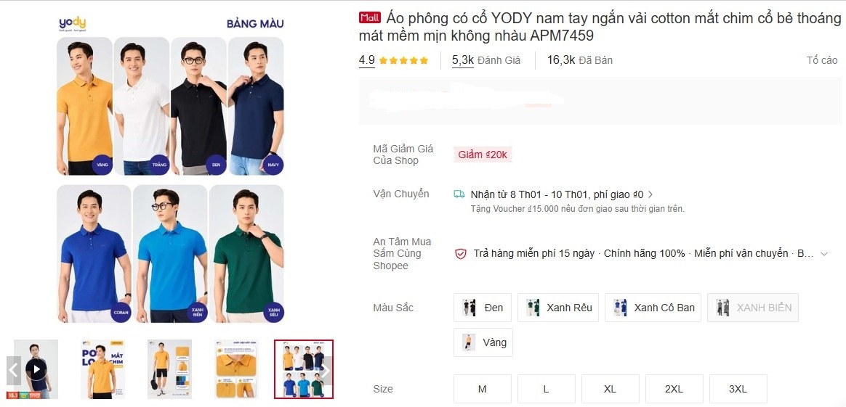Show next gallery thumbnails with right arrow

(x=326, y=370)
